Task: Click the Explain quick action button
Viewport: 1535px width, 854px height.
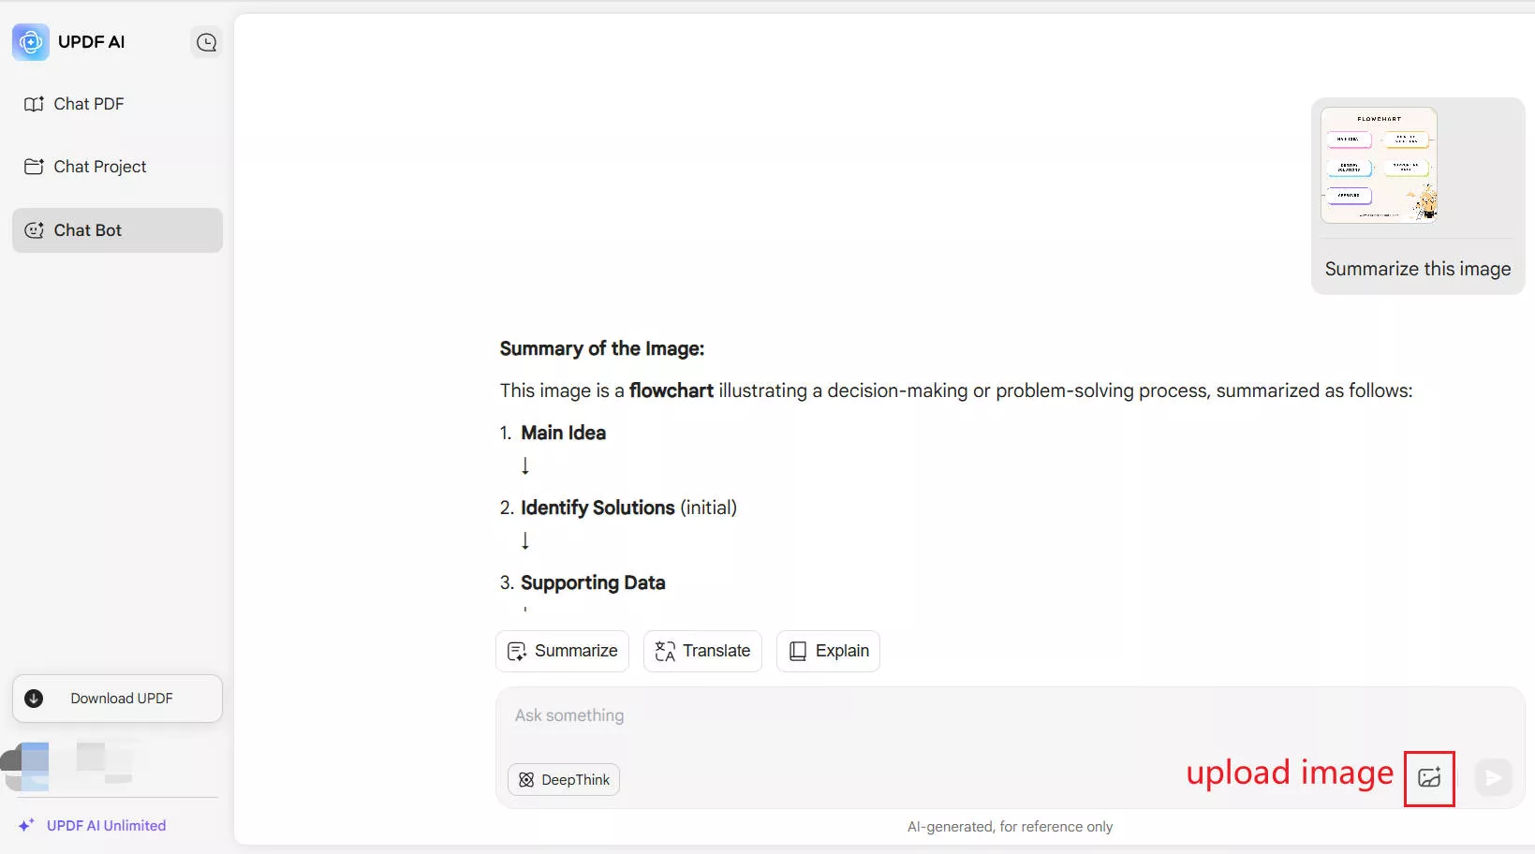Action: pyautogui.click(x=828, y=651)
